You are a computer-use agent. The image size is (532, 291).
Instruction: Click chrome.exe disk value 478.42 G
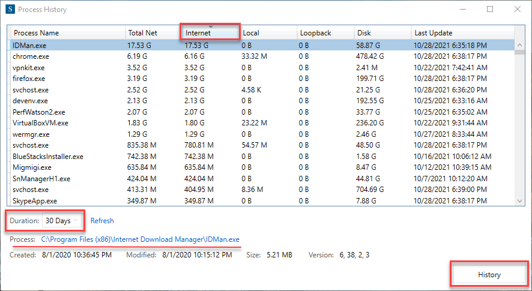[370, 56]
